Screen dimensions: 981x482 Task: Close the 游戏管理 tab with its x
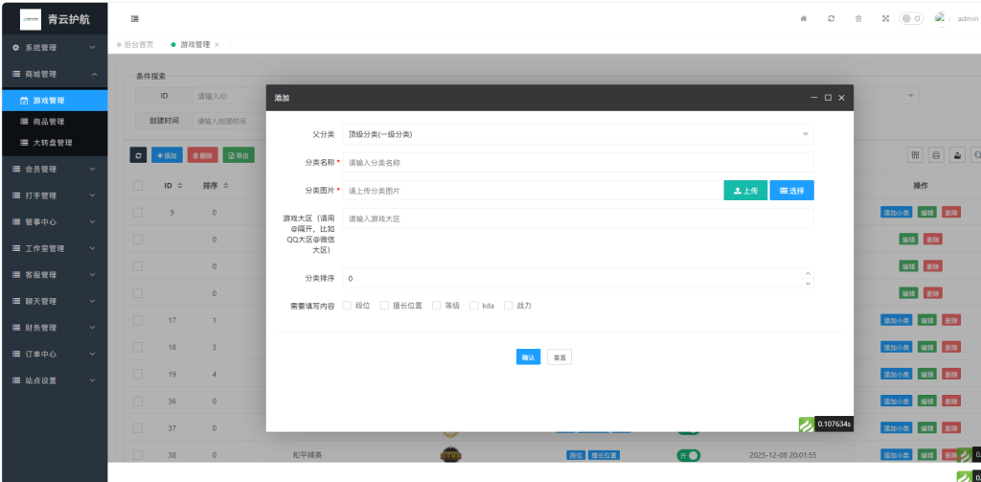tap(217, 45)
